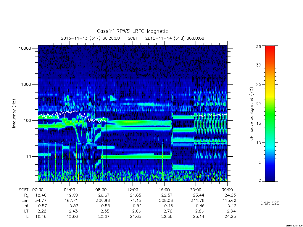Click the Lon value 208.06

click(166, 201)
